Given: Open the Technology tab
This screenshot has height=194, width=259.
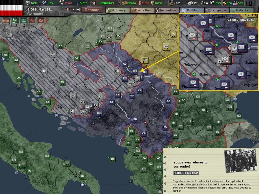Looking at the screenshot, I should [x=167, y=10].
